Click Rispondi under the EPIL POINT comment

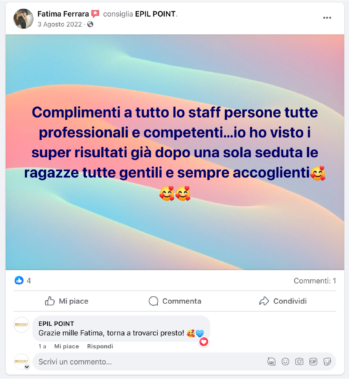click(100, 346)
